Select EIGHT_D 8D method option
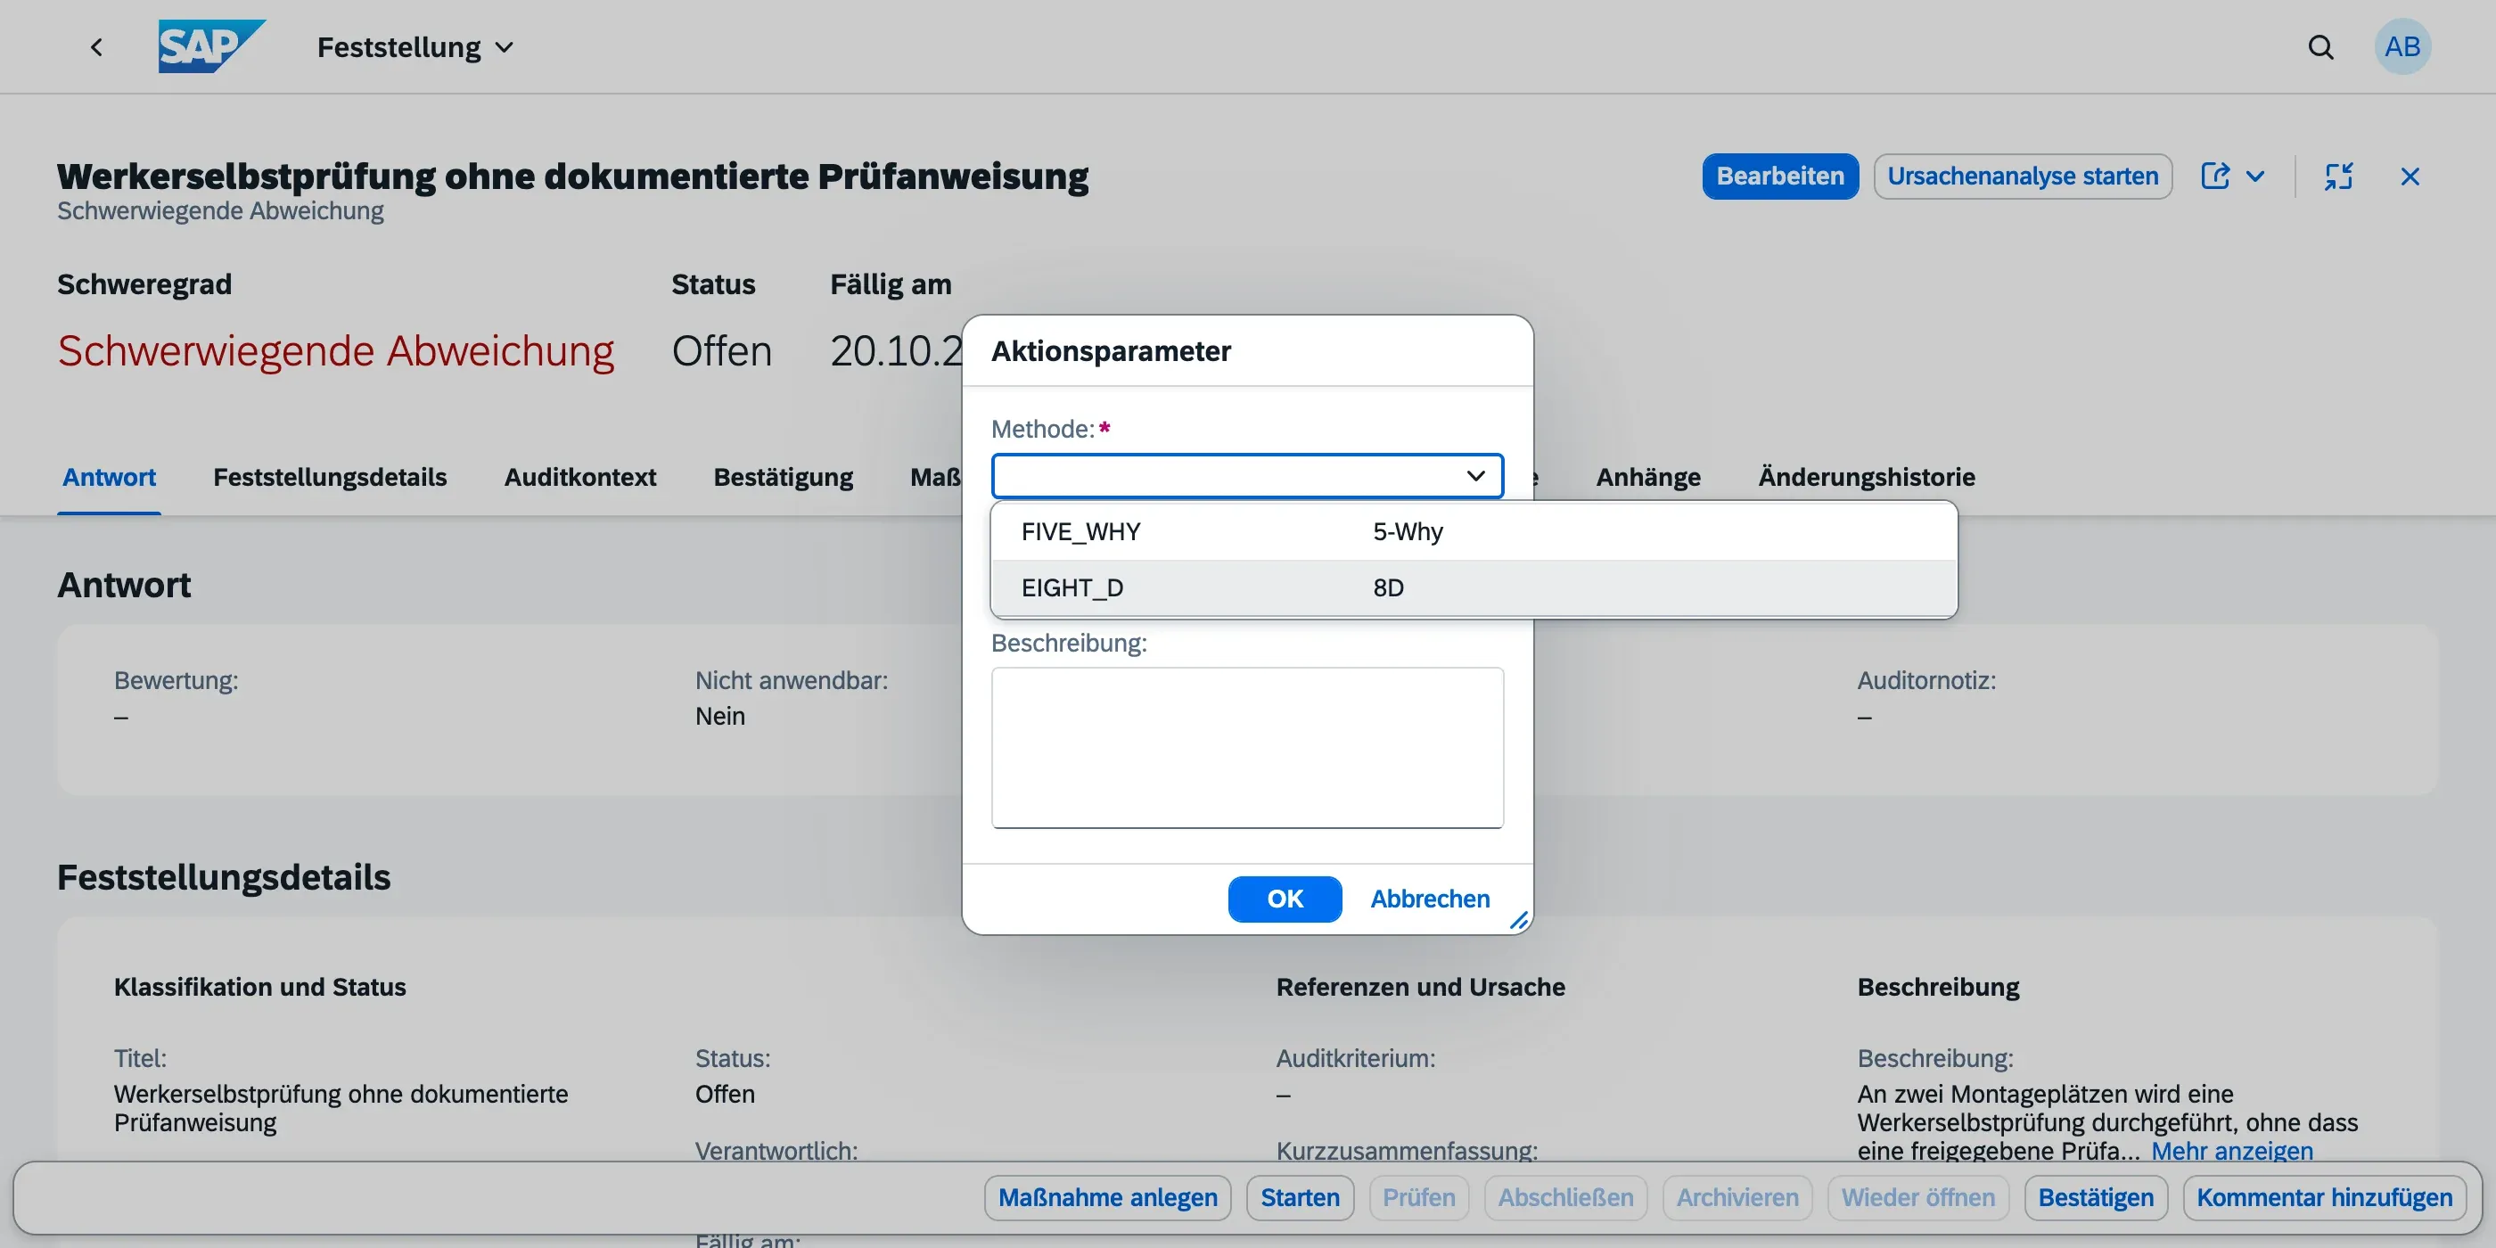2496x1248 pixels. tap(1474, 588)
